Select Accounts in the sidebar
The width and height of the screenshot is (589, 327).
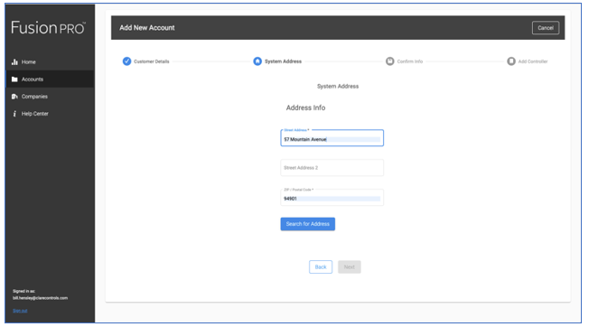coord(50,79)
